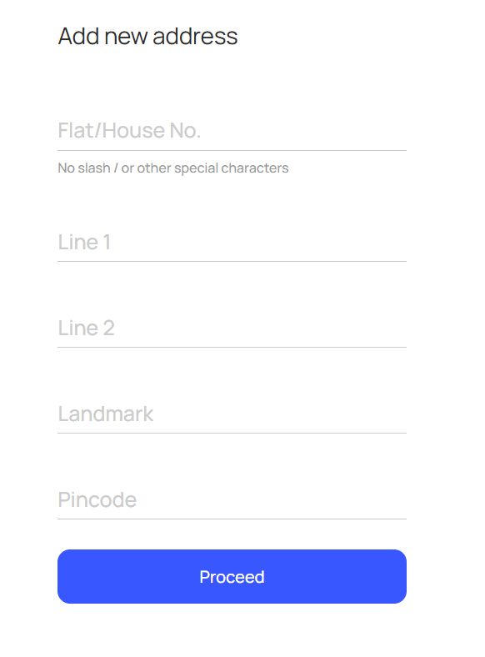Click the 'Line 1' placeholder label

[x=84, y=242]
